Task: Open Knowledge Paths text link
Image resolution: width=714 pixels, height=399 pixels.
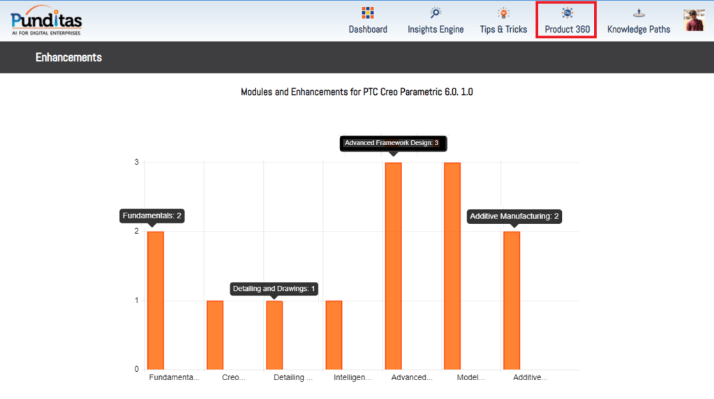Action: (639, 29)
